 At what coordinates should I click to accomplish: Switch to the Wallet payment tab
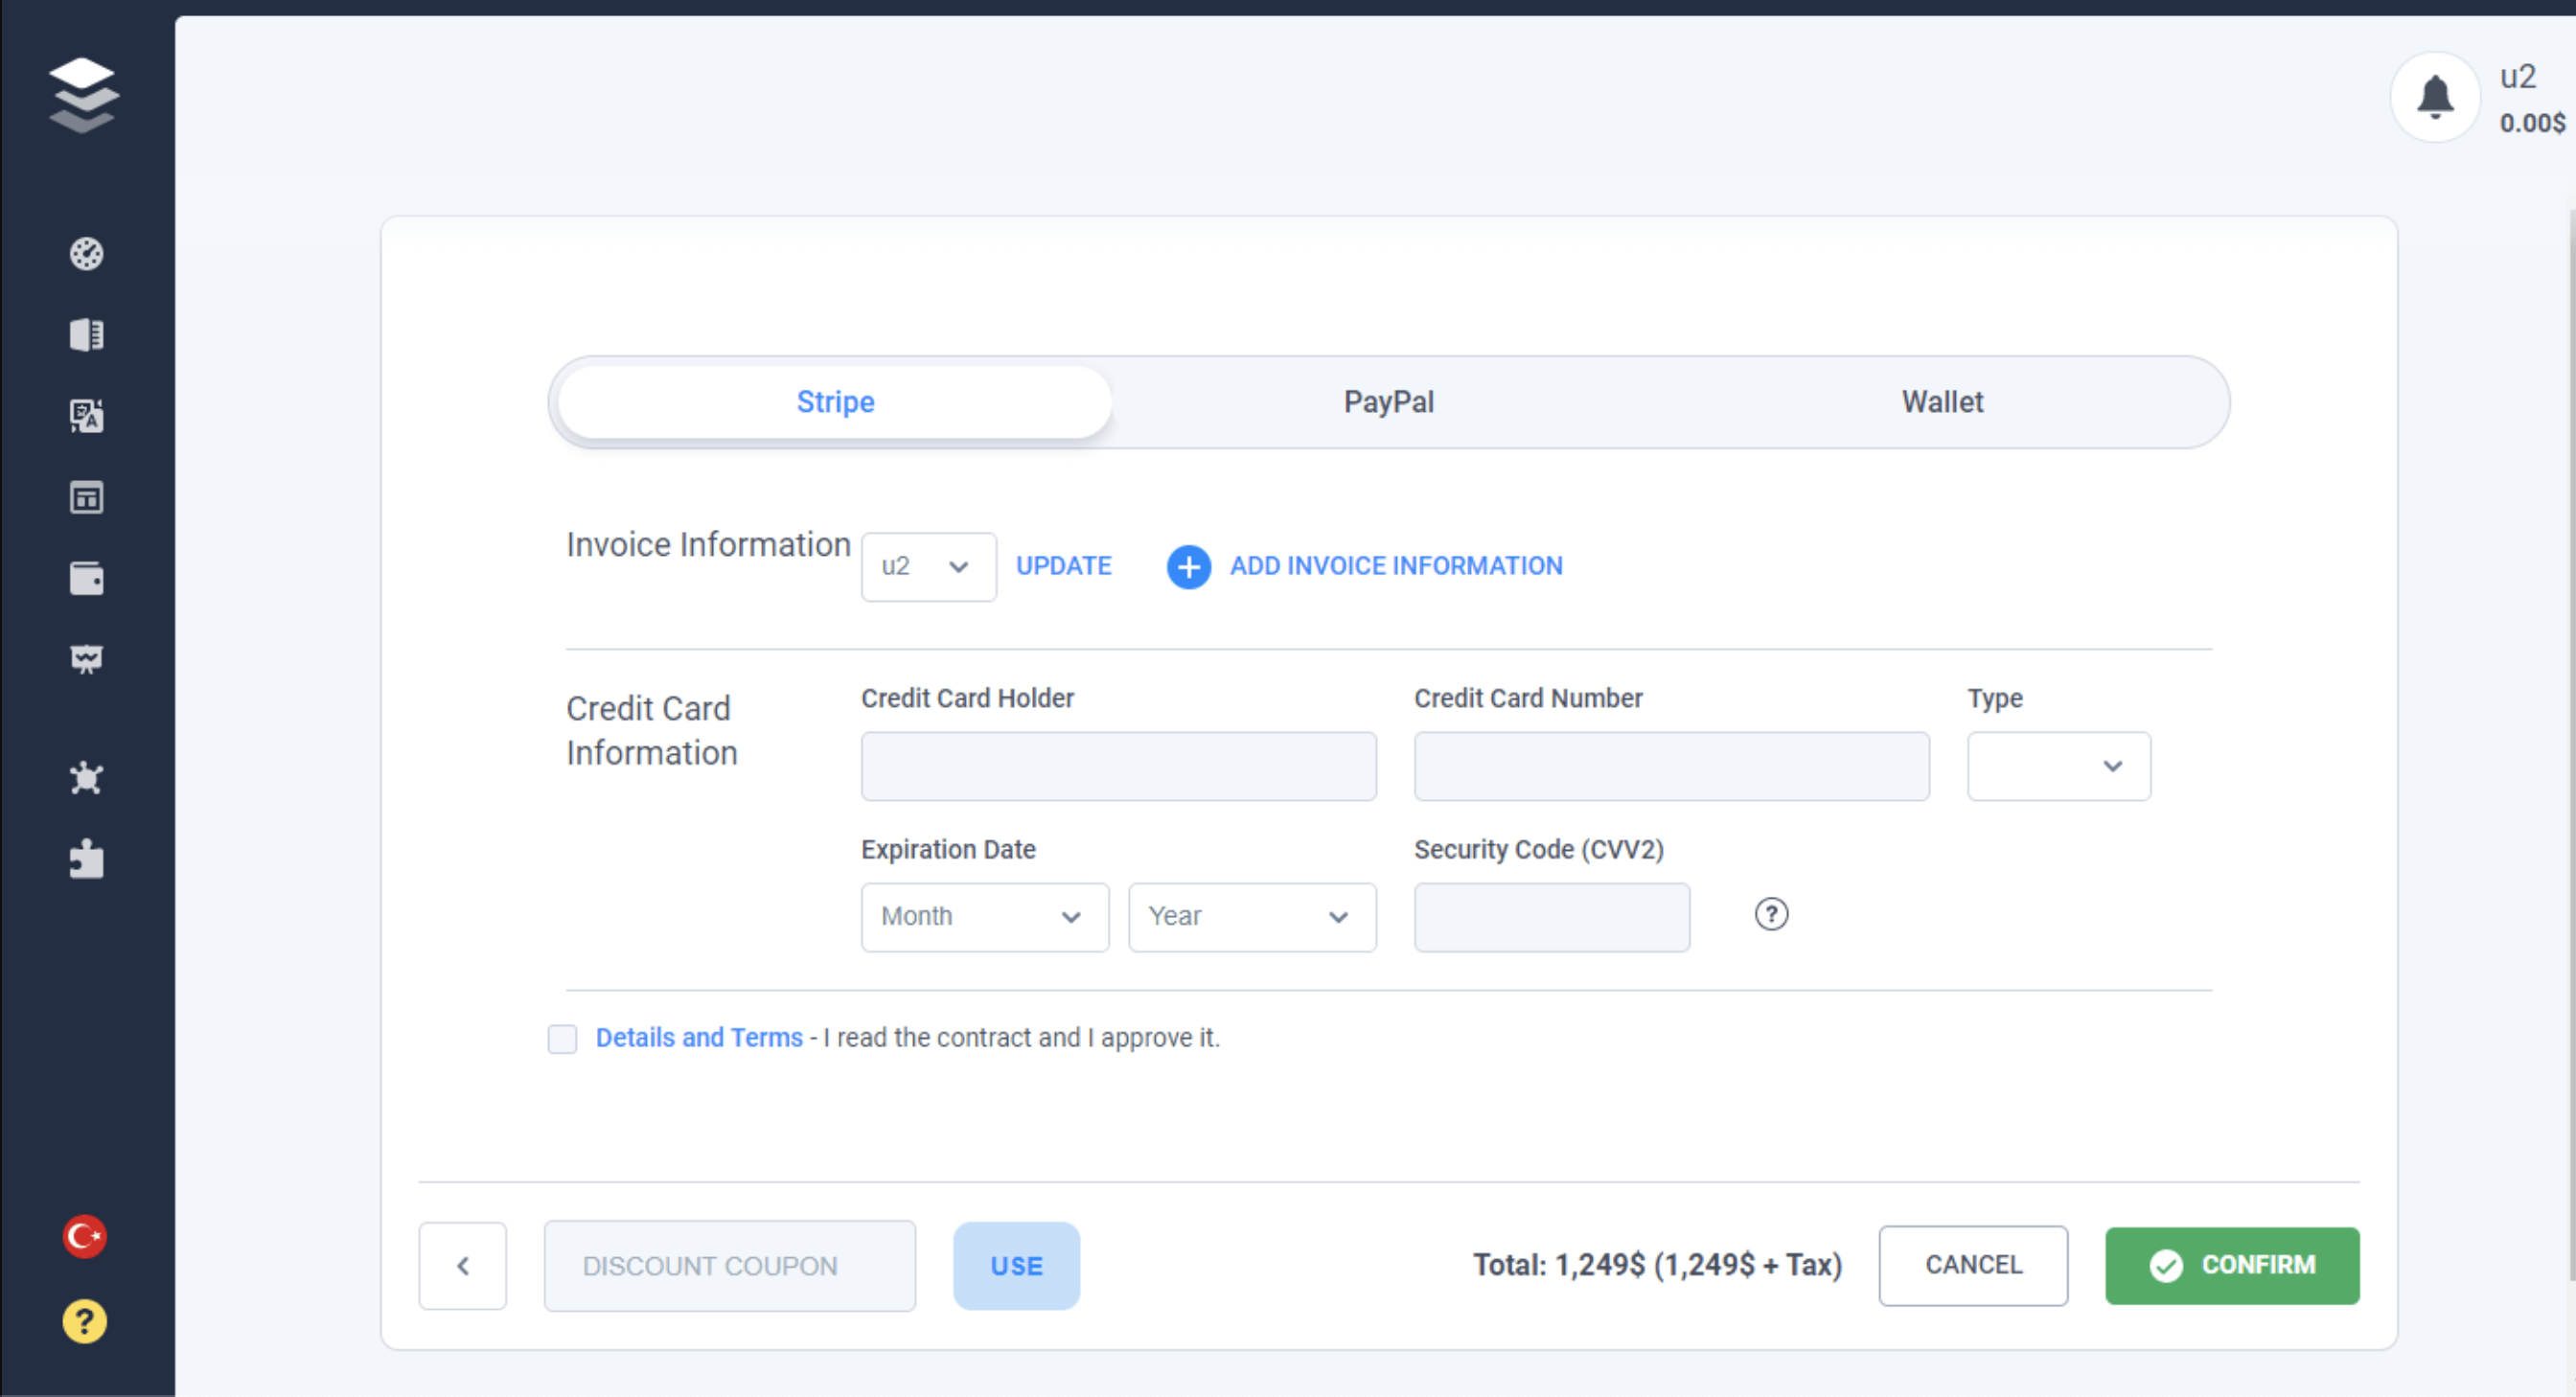[1941, 402]
